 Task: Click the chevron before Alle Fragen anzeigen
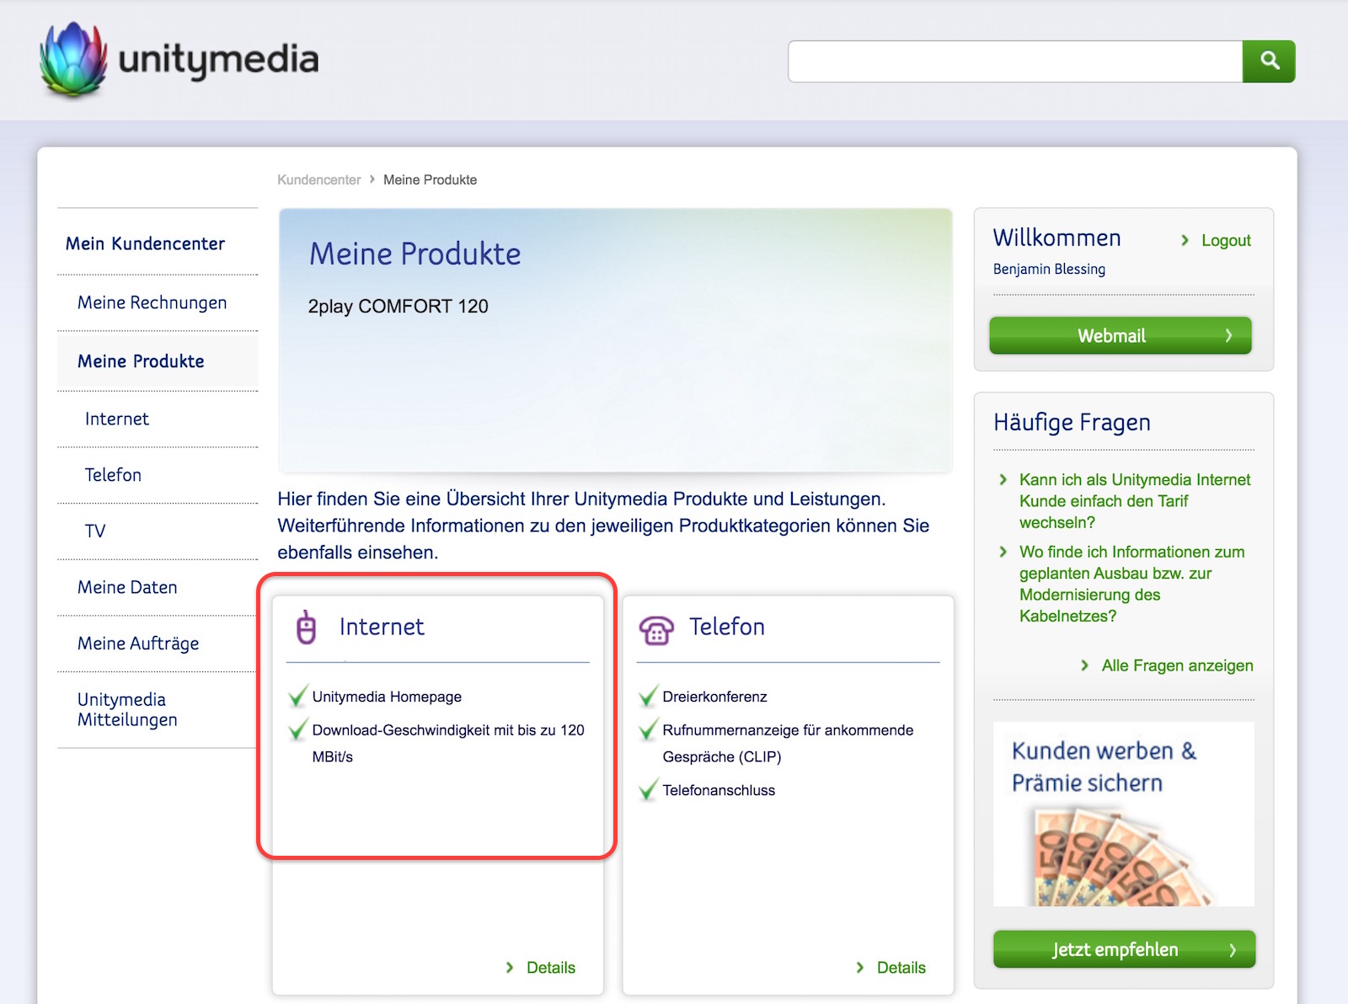[1085, 665]
